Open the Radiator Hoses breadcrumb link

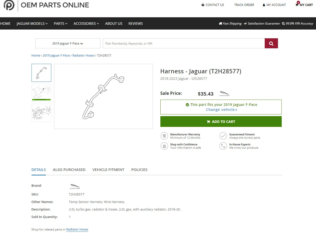point(83,56)
